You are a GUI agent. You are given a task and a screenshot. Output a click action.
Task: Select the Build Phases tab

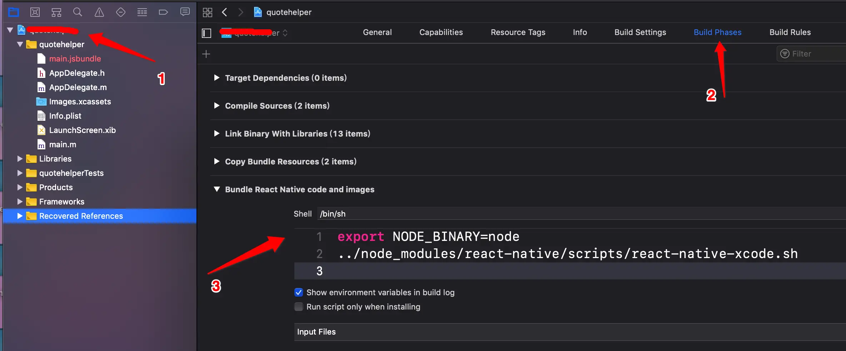717,32
